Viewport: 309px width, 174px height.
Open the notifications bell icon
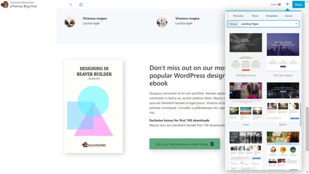point(81,4)
